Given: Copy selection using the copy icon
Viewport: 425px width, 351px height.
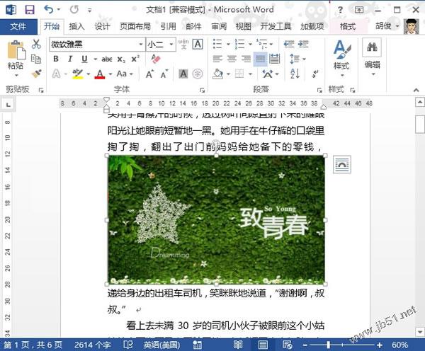Looking at the screenshot, I should click(x=36, y=59).
